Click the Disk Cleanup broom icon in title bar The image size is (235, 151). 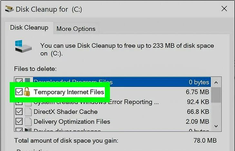pyautogui.click(x=9, y=9)
